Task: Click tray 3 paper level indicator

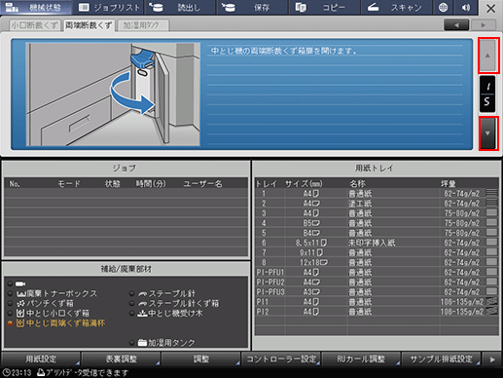Action: (x=491, y=212)
